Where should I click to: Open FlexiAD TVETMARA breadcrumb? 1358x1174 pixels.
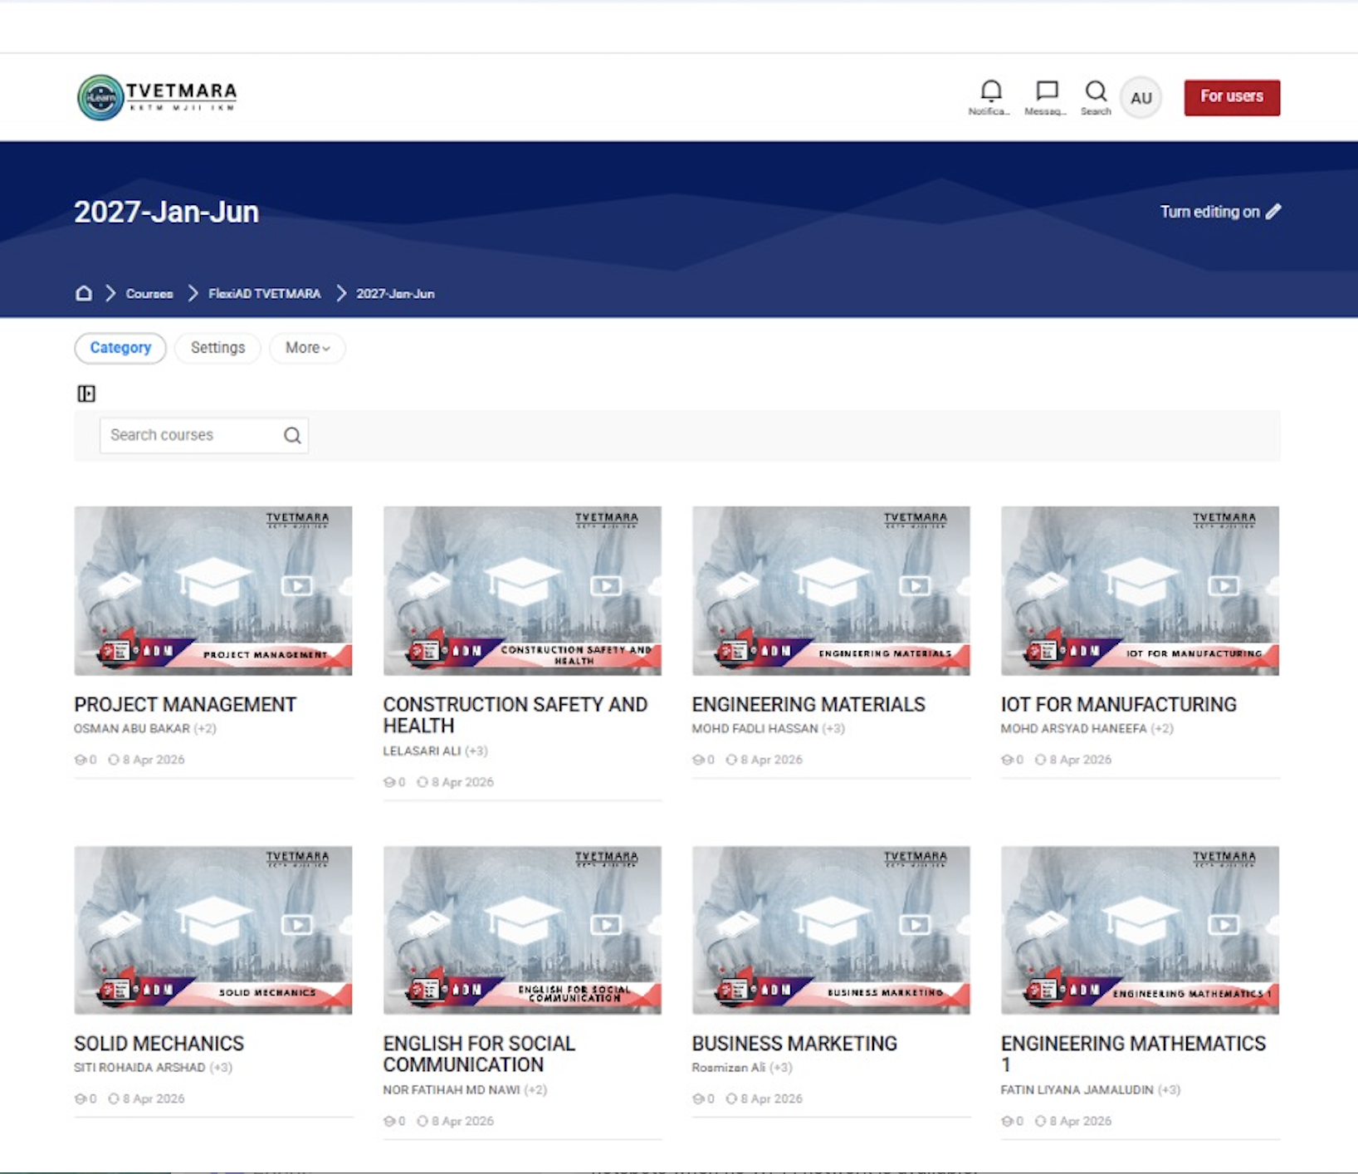tap(265, 294)
